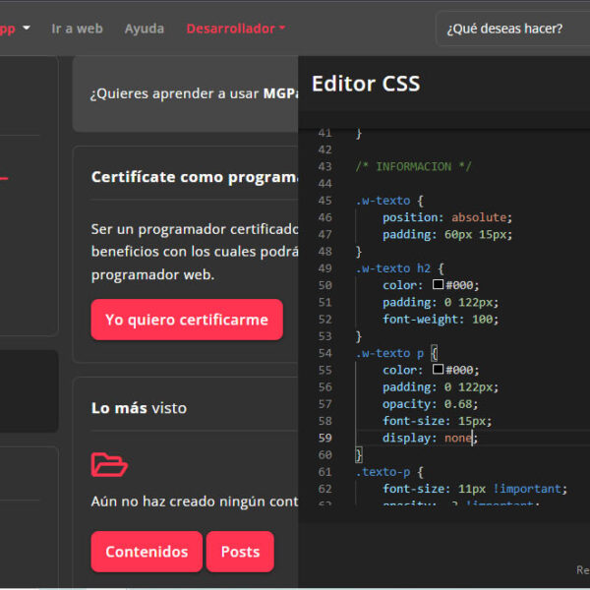The height and width of the screenshot is (590, 590).
Task: Click the '¿Quieres aprender a usar MGP' text
Action: [x=194, y=93]
